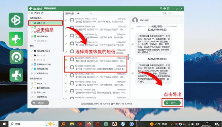
Task: Open the desktop app with the circular R logo
Action: (16, 57)
